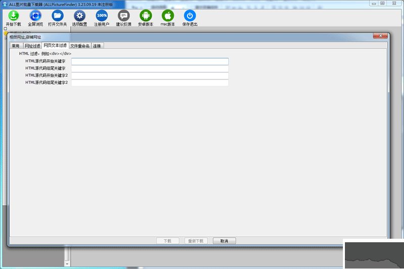The height and width of the screenshot is (269, 404).
Task: Click the HTML源代码结尾关键字 input field
Action: [x=150, y=69]
